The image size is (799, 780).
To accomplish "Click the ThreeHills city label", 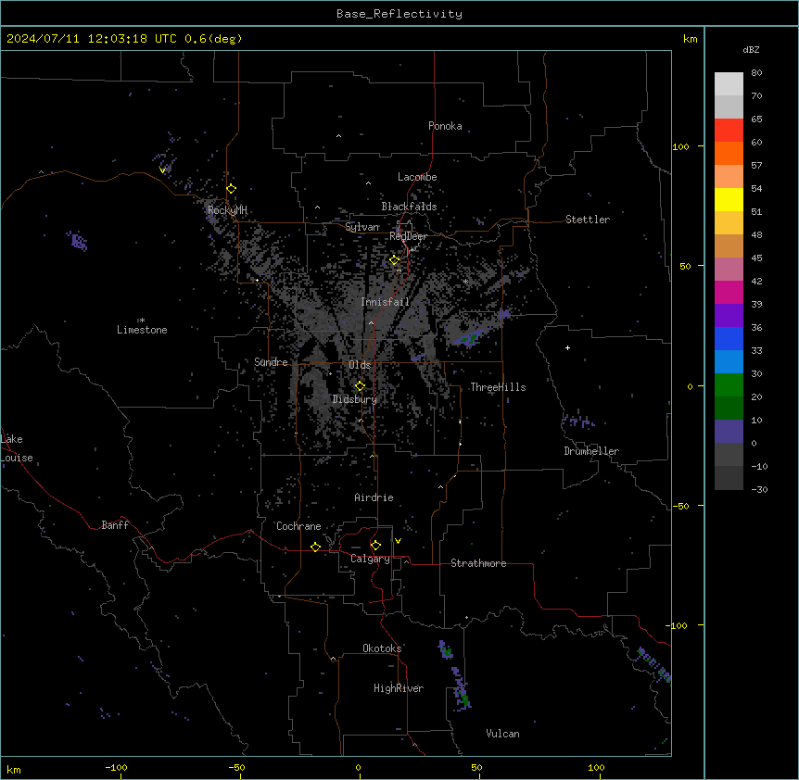I will pos(498,387).
